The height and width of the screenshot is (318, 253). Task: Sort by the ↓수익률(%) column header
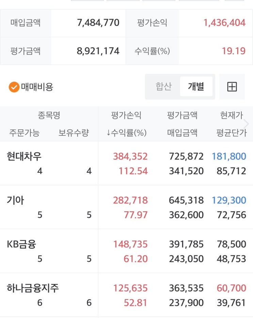point(126,133)
